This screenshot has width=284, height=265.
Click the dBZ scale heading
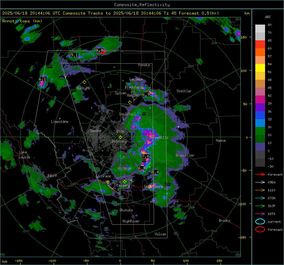pos(268,17)
